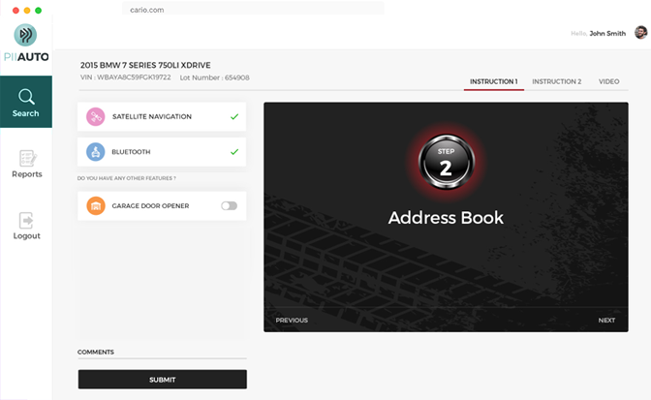Screen dimensions: 651x400
Task: Enable the Garage Door Opener toggle
Action: (x=229, y=205)
